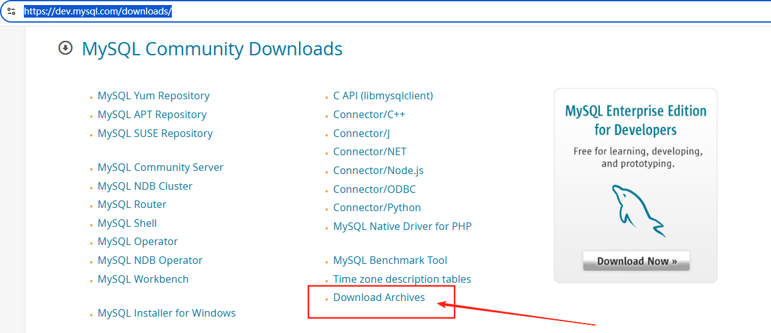
Task: Click the site settings icon in address bar
Action: point(11,11)
